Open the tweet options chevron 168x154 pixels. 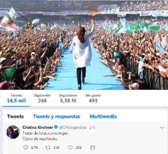[162, 128]
